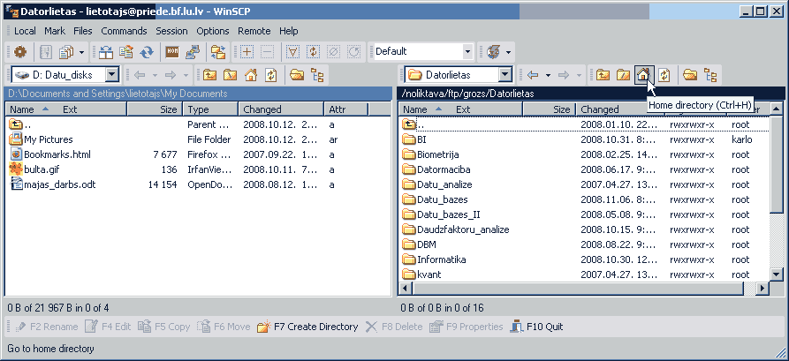Viewport: 789px width, 361px height.
Task: Select the kvant remote folder
Action: coord(429,275)
